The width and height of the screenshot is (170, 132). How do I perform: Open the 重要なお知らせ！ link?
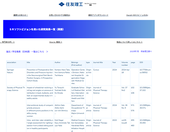[x=21, y=15]
